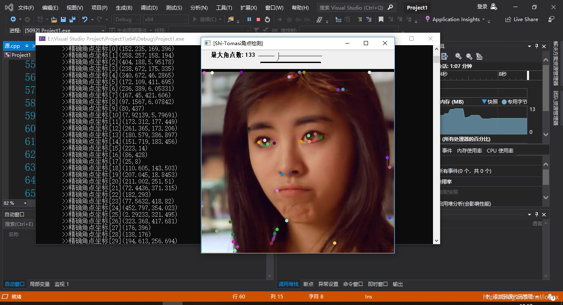This screenshot has width=563, height=305.
Task: Zoom in on the diagnostics timeline
Action: 458,56
